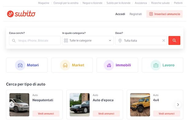
Task: Open Ricerche salvate
Action: 160,3
